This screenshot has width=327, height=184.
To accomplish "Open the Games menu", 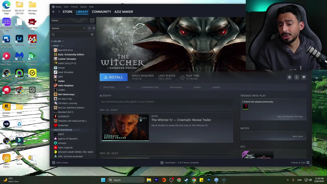I will tap(83, 7).
